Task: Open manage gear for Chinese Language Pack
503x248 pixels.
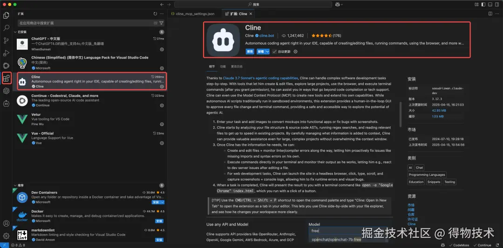Action: pos(162,68)
